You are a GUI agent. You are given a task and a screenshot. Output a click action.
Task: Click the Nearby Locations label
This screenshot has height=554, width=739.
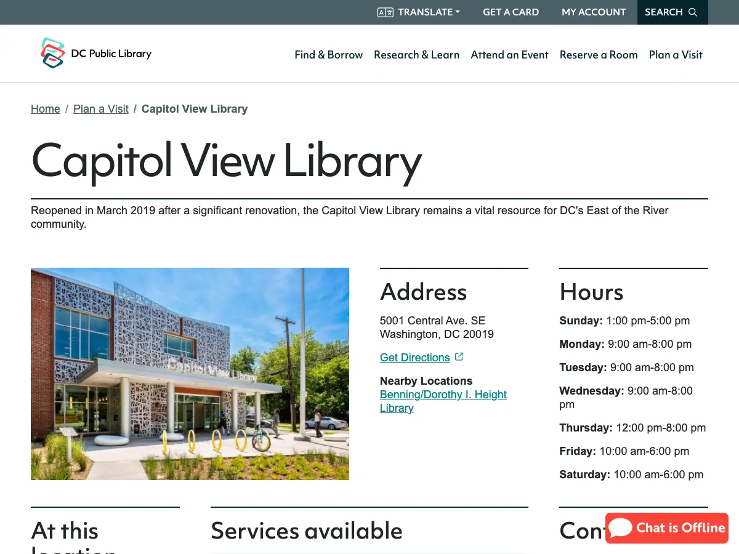[426, 381]
